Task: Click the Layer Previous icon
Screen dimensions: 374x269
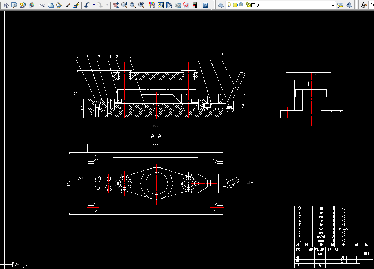Action: (349, 5)
